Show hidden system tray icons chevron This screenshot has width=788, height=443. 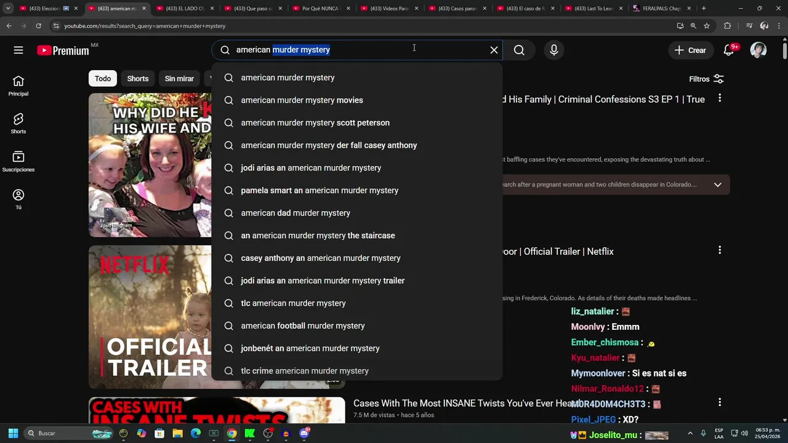(689, 433)
